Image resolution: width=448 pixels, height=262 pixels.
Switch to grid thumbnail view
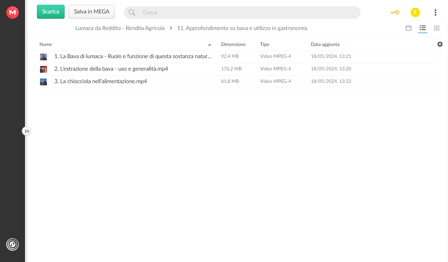[437, 28]
